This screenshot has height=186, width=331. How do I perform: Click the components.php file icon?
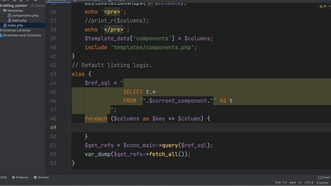(x=9, y=16)
